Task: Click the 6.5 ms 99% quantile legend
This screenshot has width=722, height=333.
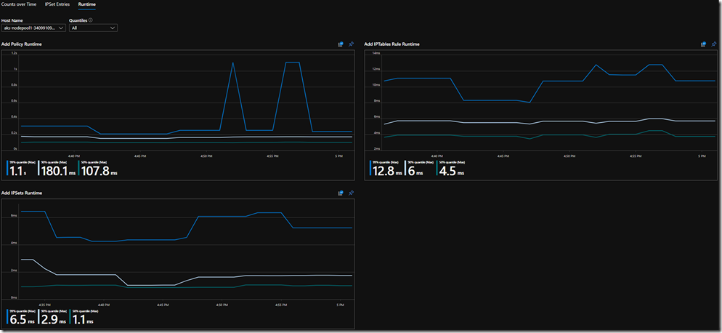Action: pyautogui.click(x=21, y=317)
